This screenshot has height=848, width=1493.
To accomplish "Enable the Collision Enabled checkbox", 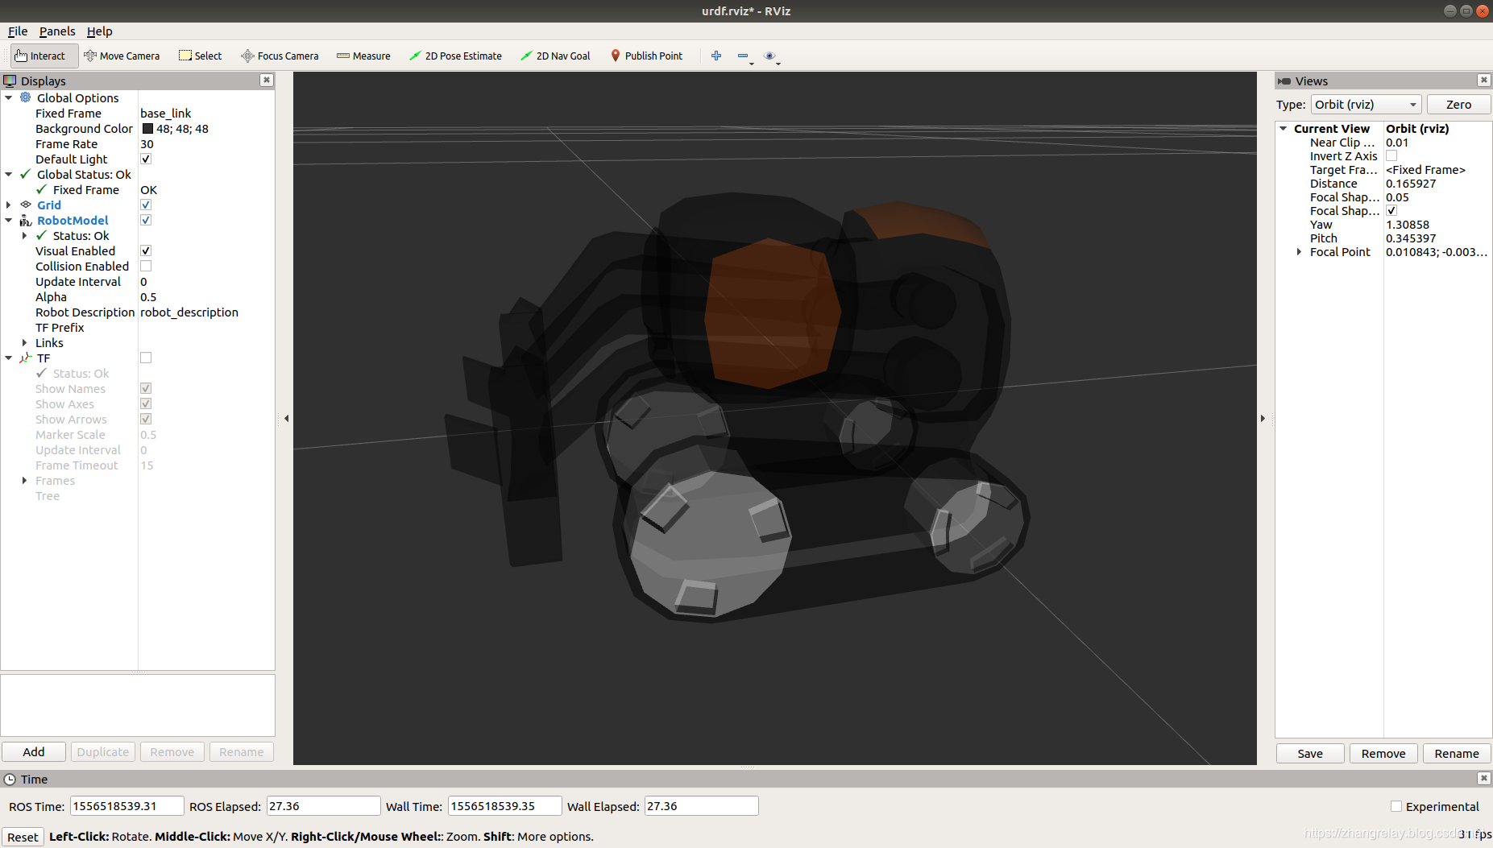I will 146,266.
